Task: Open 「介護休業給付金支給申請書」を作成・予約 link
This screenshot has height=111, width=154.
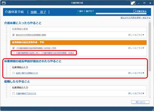Action: click(36, 48)
